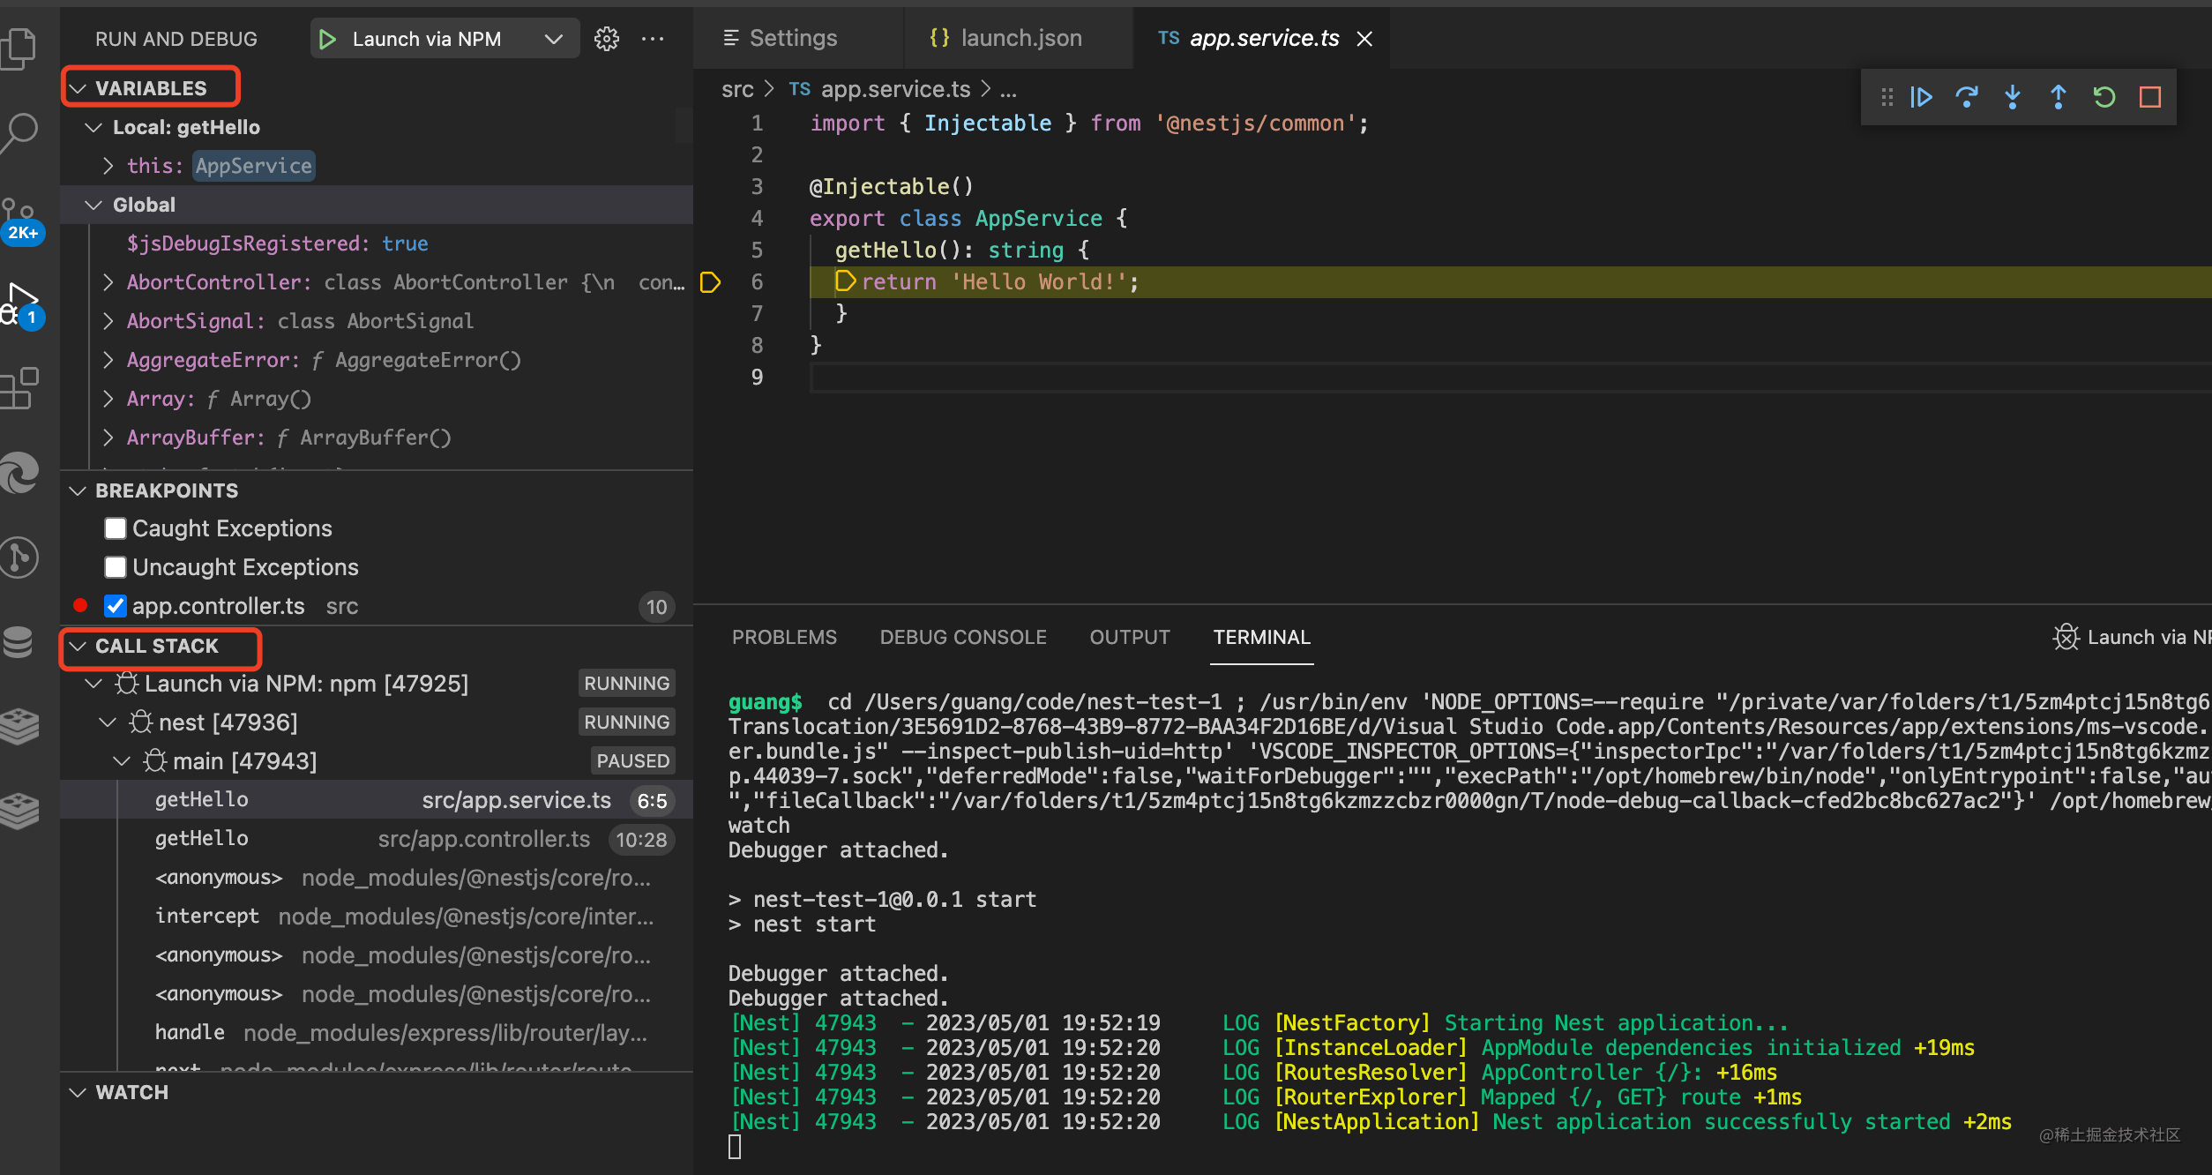Switch to the Debug Console tab
This screenshot has height=1175, width=2212.
[x=963, y=637]
